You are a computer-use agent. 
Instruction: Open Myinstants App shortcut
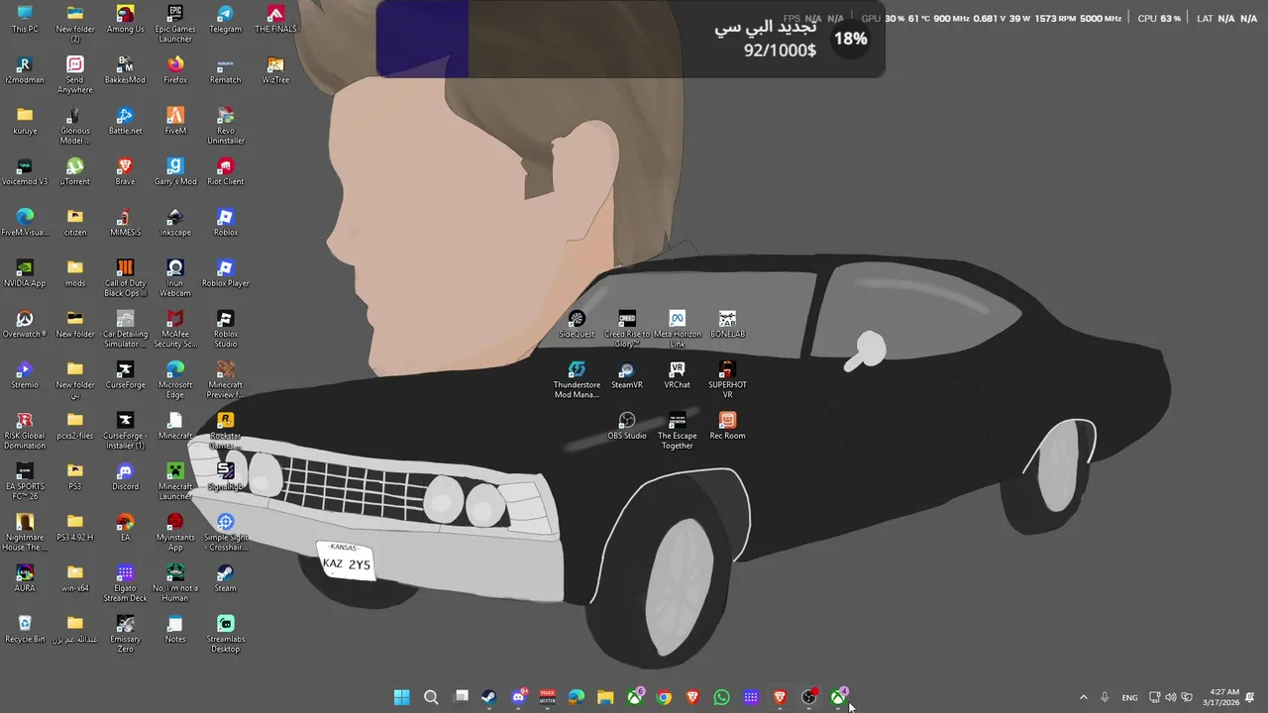[175, 532]
